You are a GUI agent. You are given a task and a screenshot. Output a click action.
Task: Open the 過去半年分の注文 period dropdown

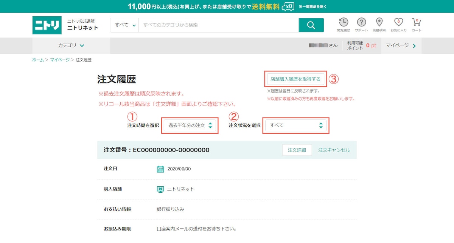[x=190, y=125]
